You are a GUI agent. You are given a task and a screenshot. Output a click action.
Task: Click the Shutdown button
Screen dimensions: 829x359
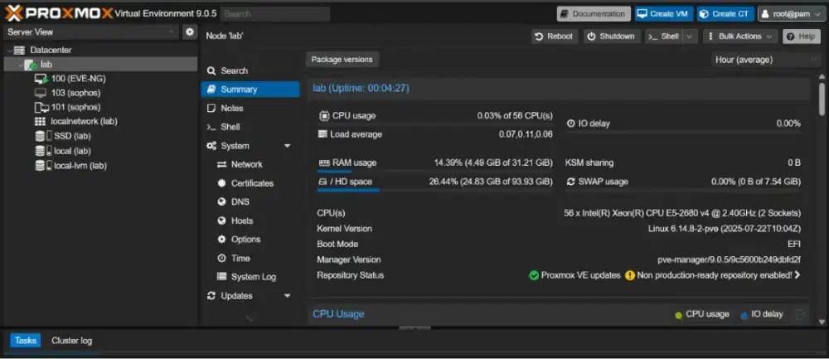[611, 36]
